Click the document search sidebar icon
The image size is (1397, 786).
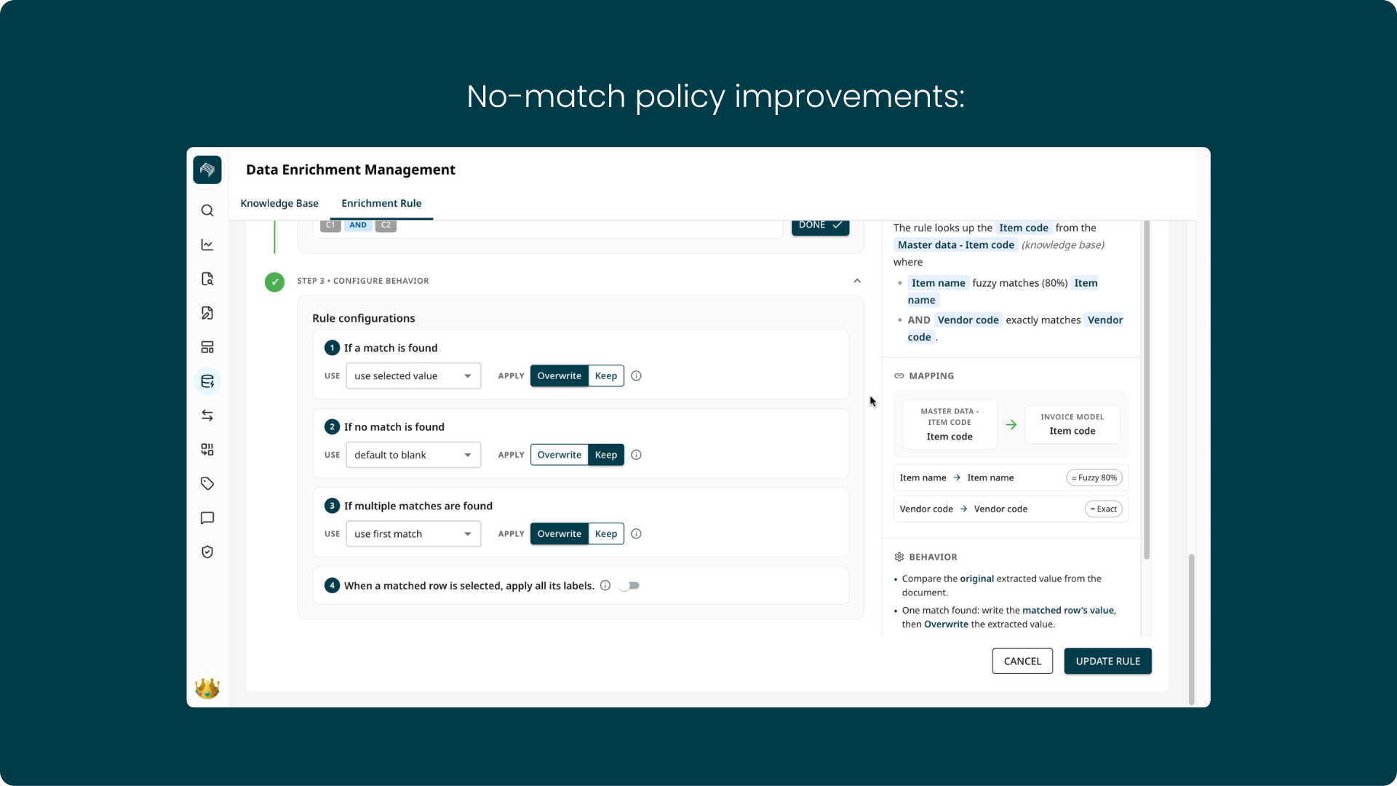click(x=207, y=279)
